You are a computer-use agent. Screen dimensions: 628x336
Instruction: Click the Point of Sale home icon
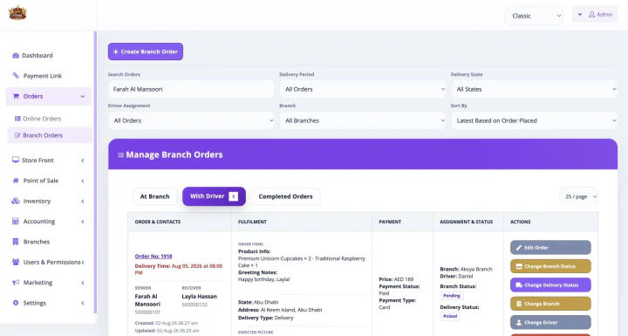16,181
